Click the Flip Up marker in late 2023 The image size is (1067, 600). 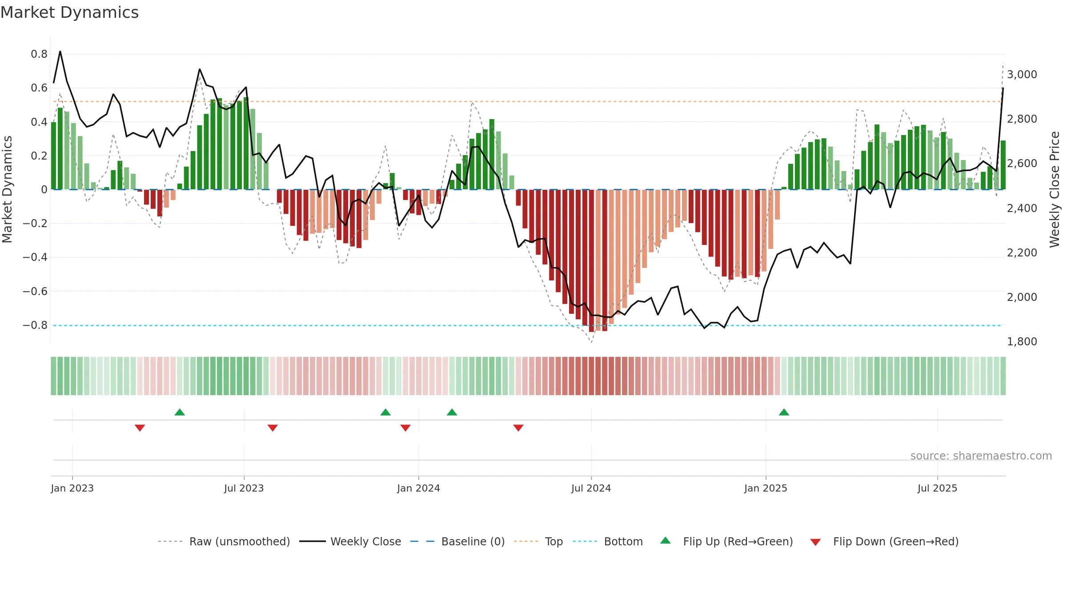pos(385,412)
